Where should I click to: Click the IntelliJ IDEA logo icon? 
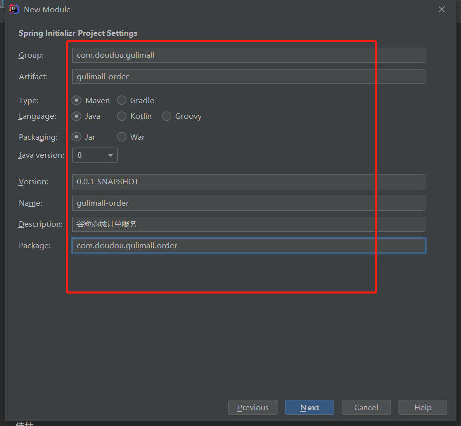tap(14, 9)
